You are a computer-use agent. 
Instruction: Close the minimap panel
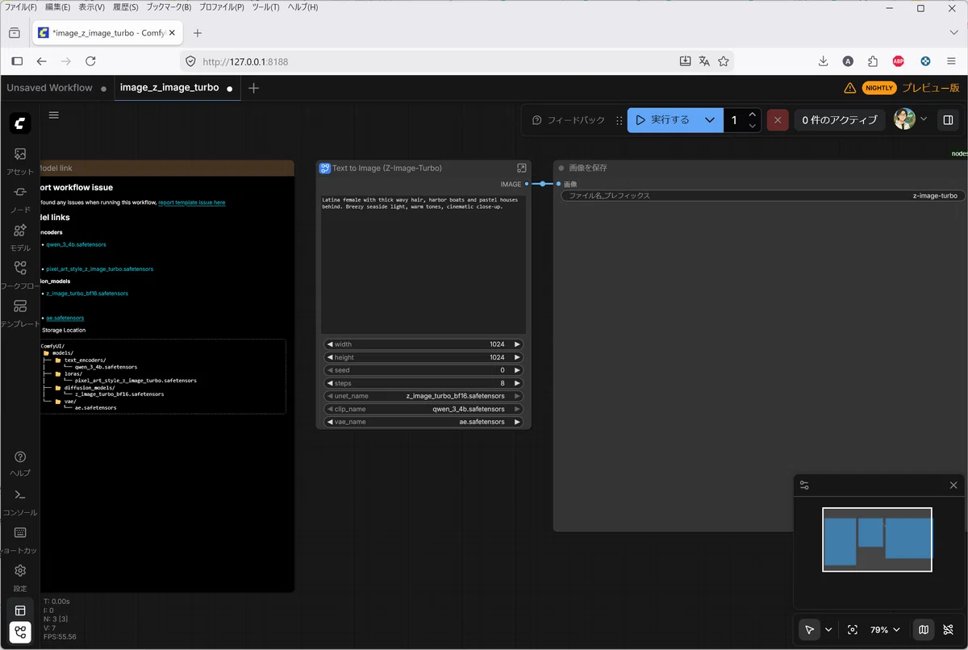tap(953, 485)
